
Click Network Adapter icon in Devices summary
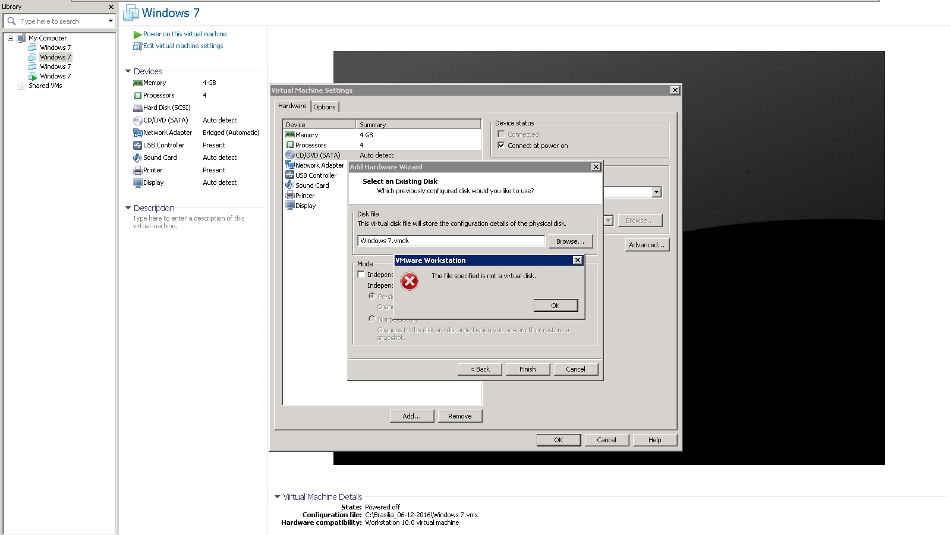point(138,133)
